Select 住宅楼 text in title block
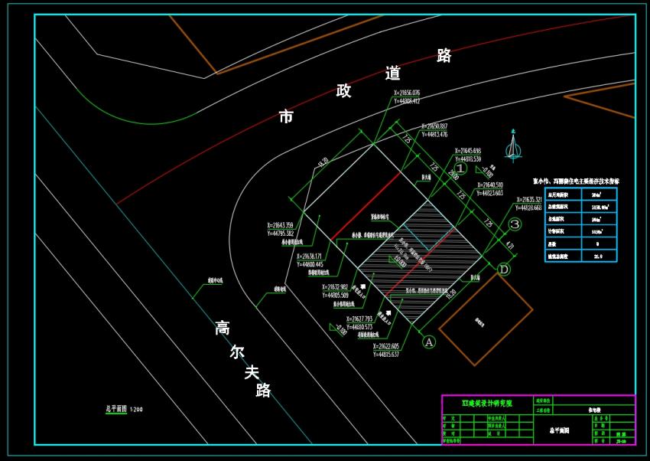650x461 pixels. tap(594, 410)
